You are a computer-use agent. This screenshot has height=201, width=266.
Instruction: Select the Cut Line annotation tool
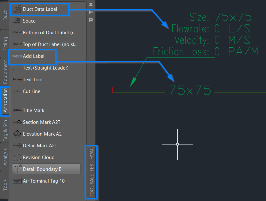(32, 91)
